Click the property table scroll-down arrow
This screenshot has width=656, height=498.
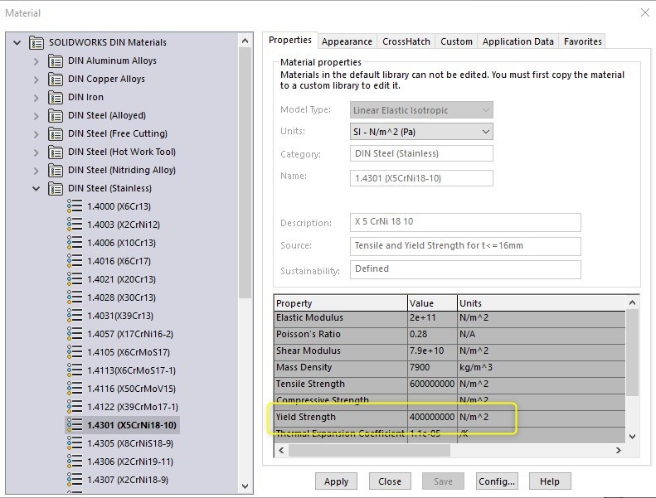tap(633, 436)
